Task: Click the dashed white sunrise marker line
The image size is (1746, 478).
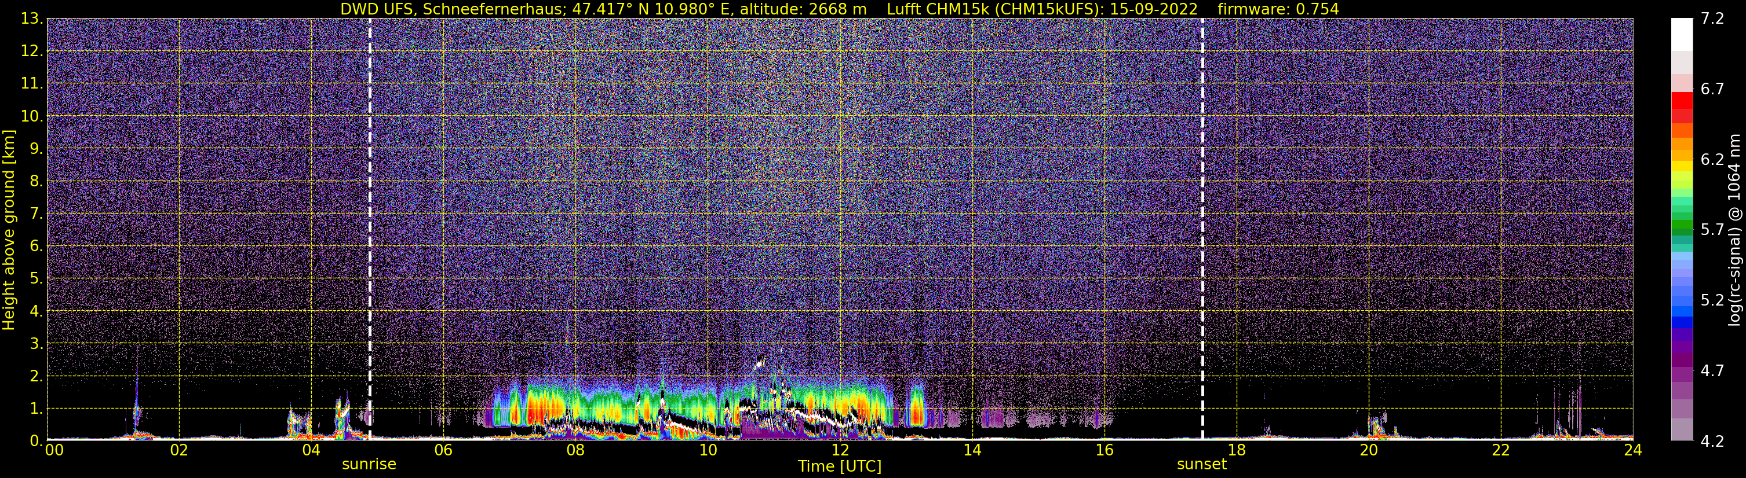Action: pos(369,229)
